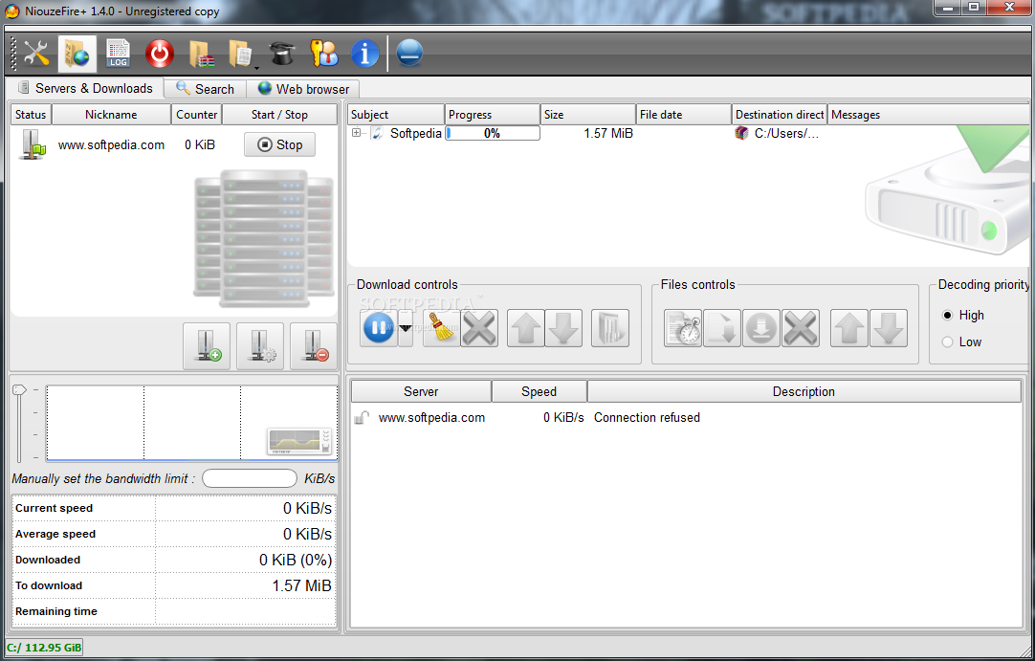Viewport: 1035px width, 661px height.
Task: Click the Size column header
Action: (x=588, y=114)
